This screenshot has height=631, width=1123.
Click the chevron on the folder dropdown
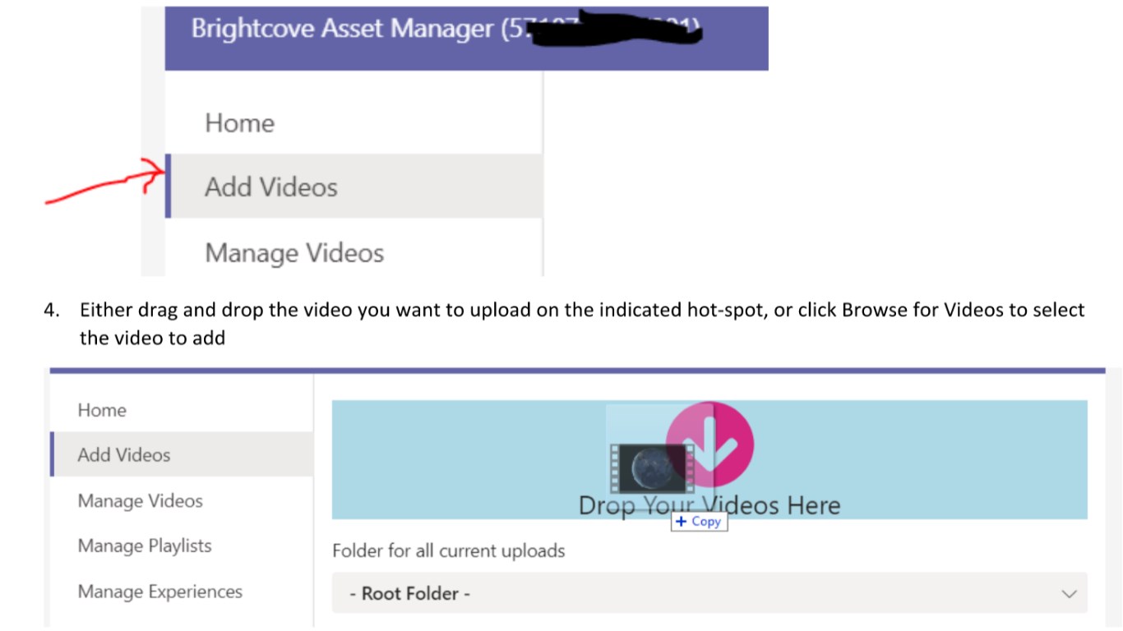click(1069, 593)
